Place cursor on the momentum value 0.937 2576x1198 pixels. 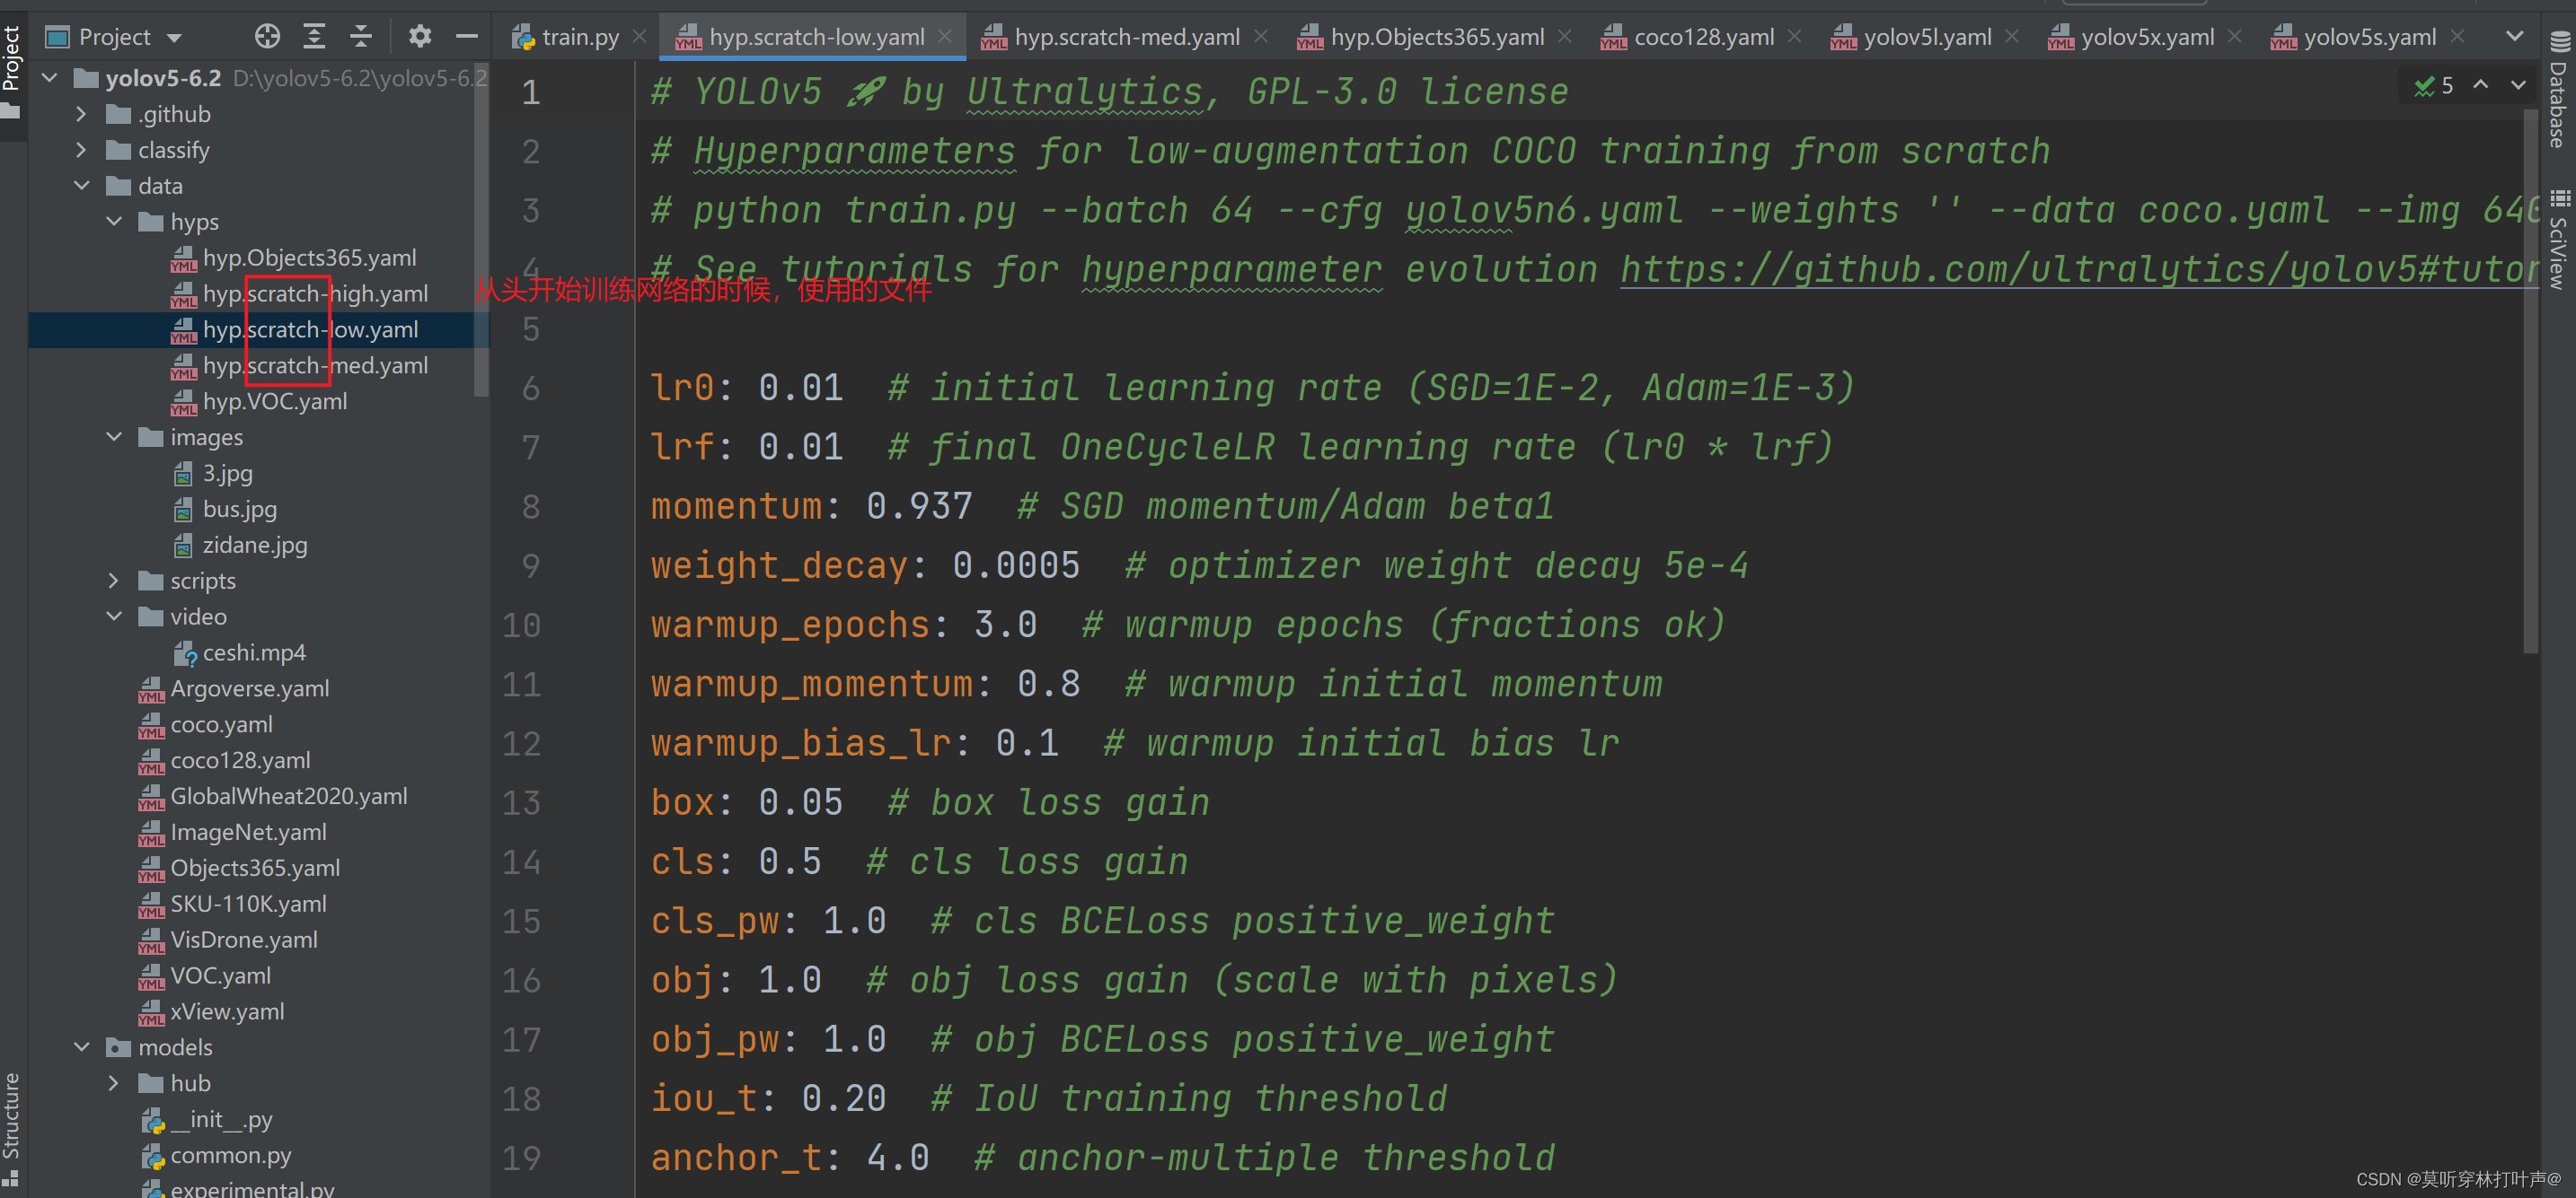tap(919, 507)
